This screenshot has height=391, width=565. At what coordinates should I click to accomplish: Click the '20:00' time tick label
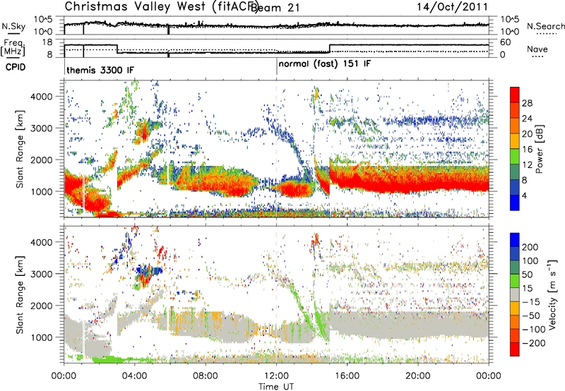pos(417,376)
